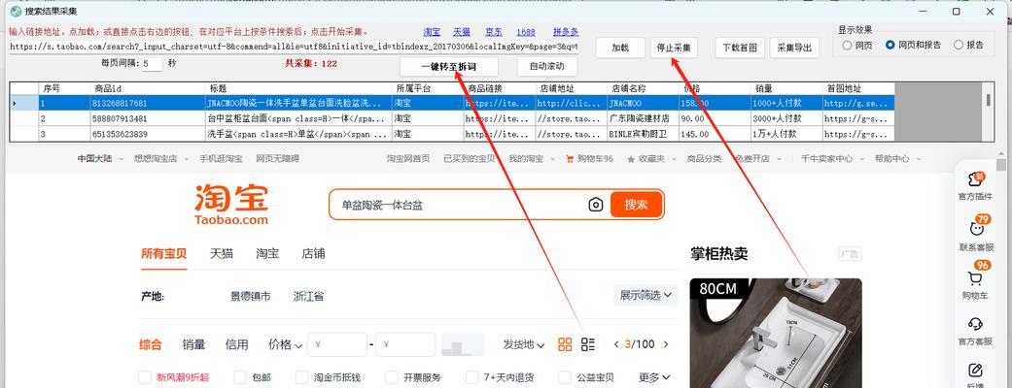Open the 天猫 platform link at top
The image size is (1012, 388).
(x=462, y=32)
